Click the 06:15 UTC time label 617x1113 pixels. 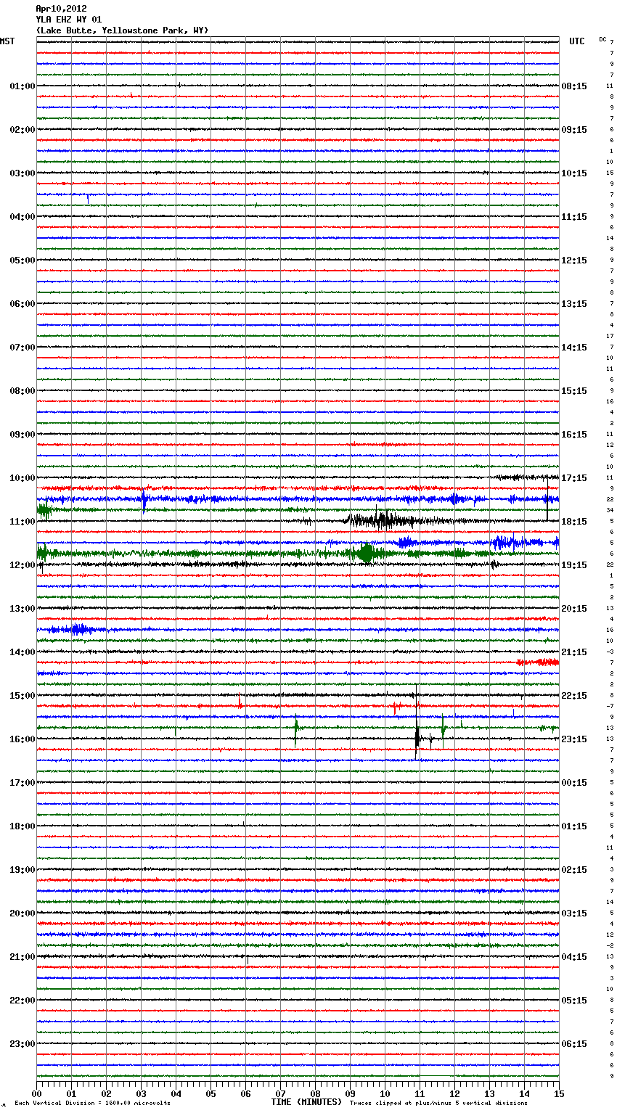pyautogui.click(x=574, y=1044)
